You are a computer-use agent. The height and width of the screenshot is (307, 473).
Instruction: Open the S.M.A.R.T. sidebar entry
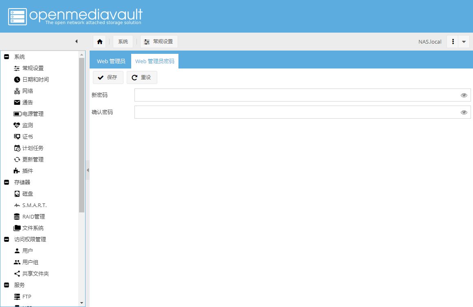(30, 205)
